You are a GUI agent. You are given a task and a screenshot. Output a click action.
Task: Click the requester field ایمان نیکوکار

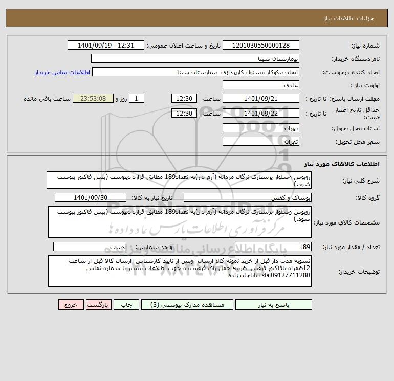(x=196, y=72)
